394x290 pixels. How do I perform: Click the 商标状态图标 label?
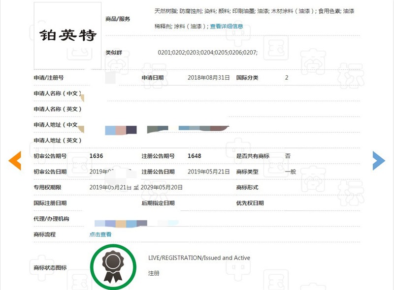(50, 268)
